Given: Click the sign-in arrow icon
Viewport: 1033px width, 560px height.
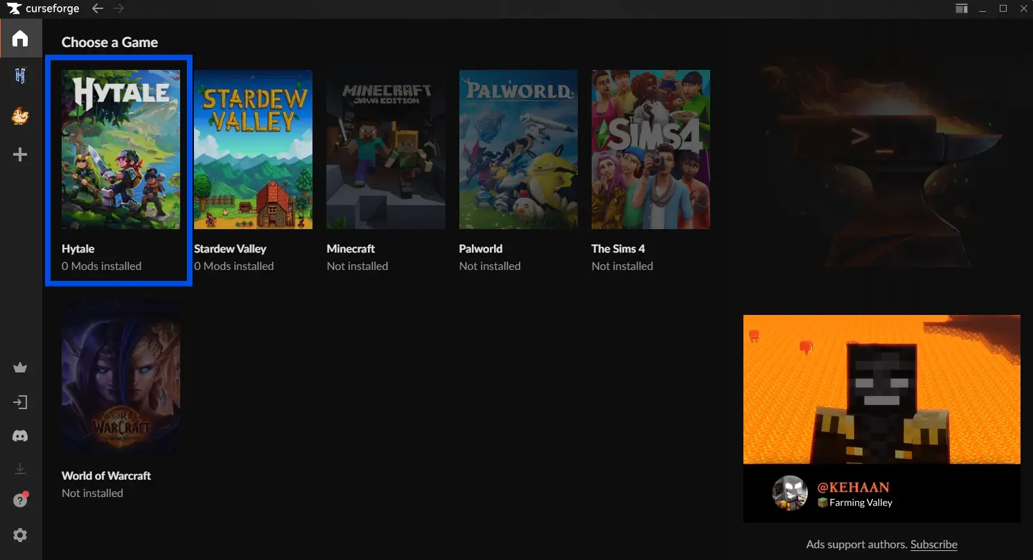Looking at the screenshot, I should (x=20, y=402).
